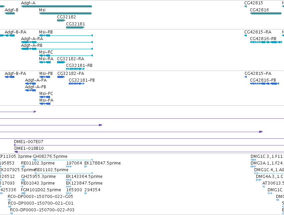Viewport: 284px width, 215px height.
Task: Select transcript Msi-RA label
Action: 46,59
